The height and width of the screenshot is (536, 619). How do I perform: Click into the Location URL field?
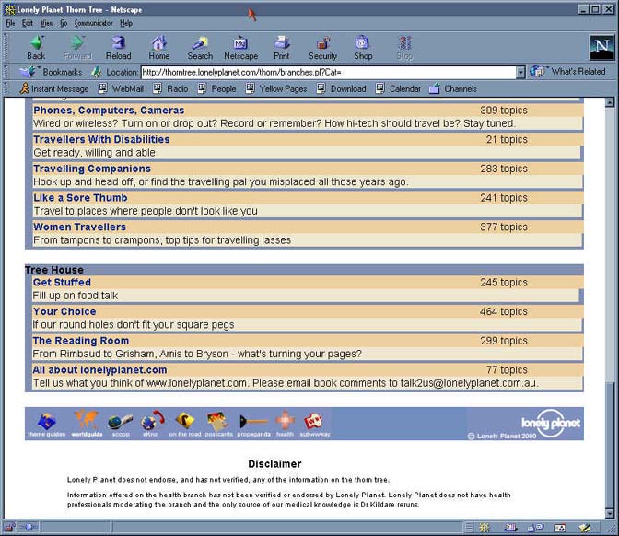329,72
